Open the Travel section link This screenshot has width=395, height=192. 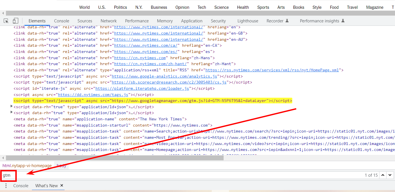tap(352, 7)
